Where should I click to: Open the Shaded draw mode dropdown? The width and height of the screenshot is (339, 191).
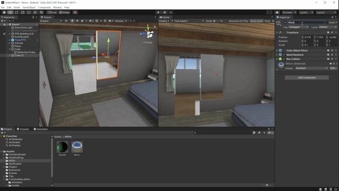pyautogui.click(x=51, y=21)
